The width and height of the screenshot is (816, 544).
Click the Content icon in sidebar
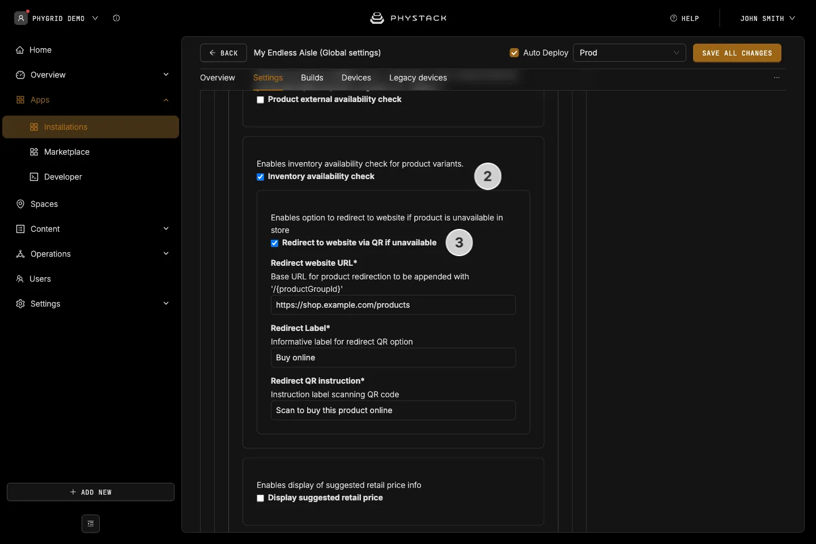20,229
